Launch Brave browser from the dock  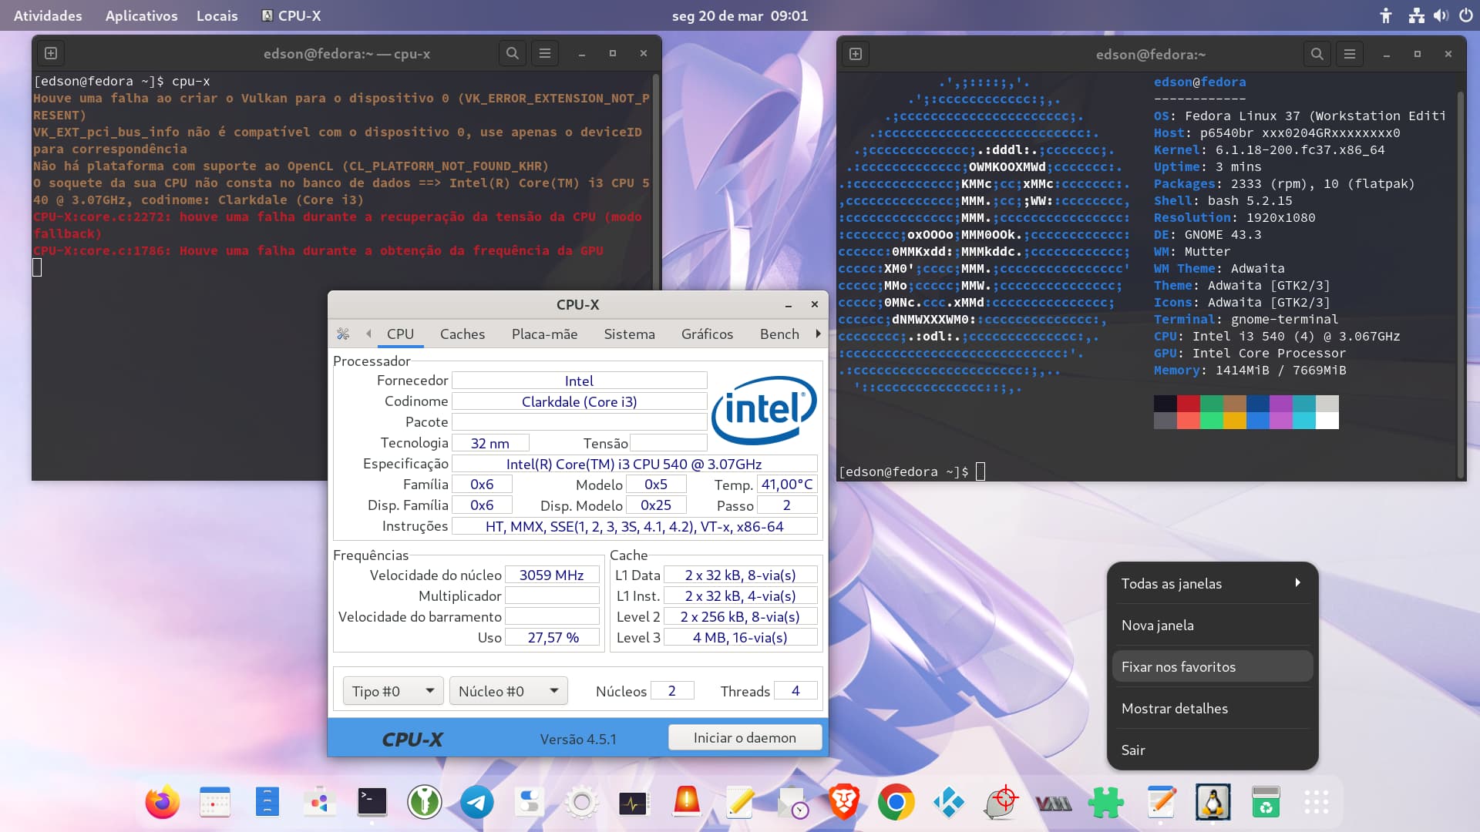843,803
